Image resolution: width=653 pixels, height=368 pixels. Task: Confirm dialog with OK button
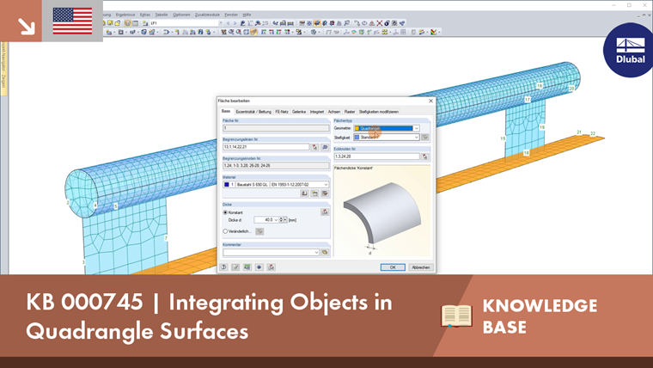(393, 267)
